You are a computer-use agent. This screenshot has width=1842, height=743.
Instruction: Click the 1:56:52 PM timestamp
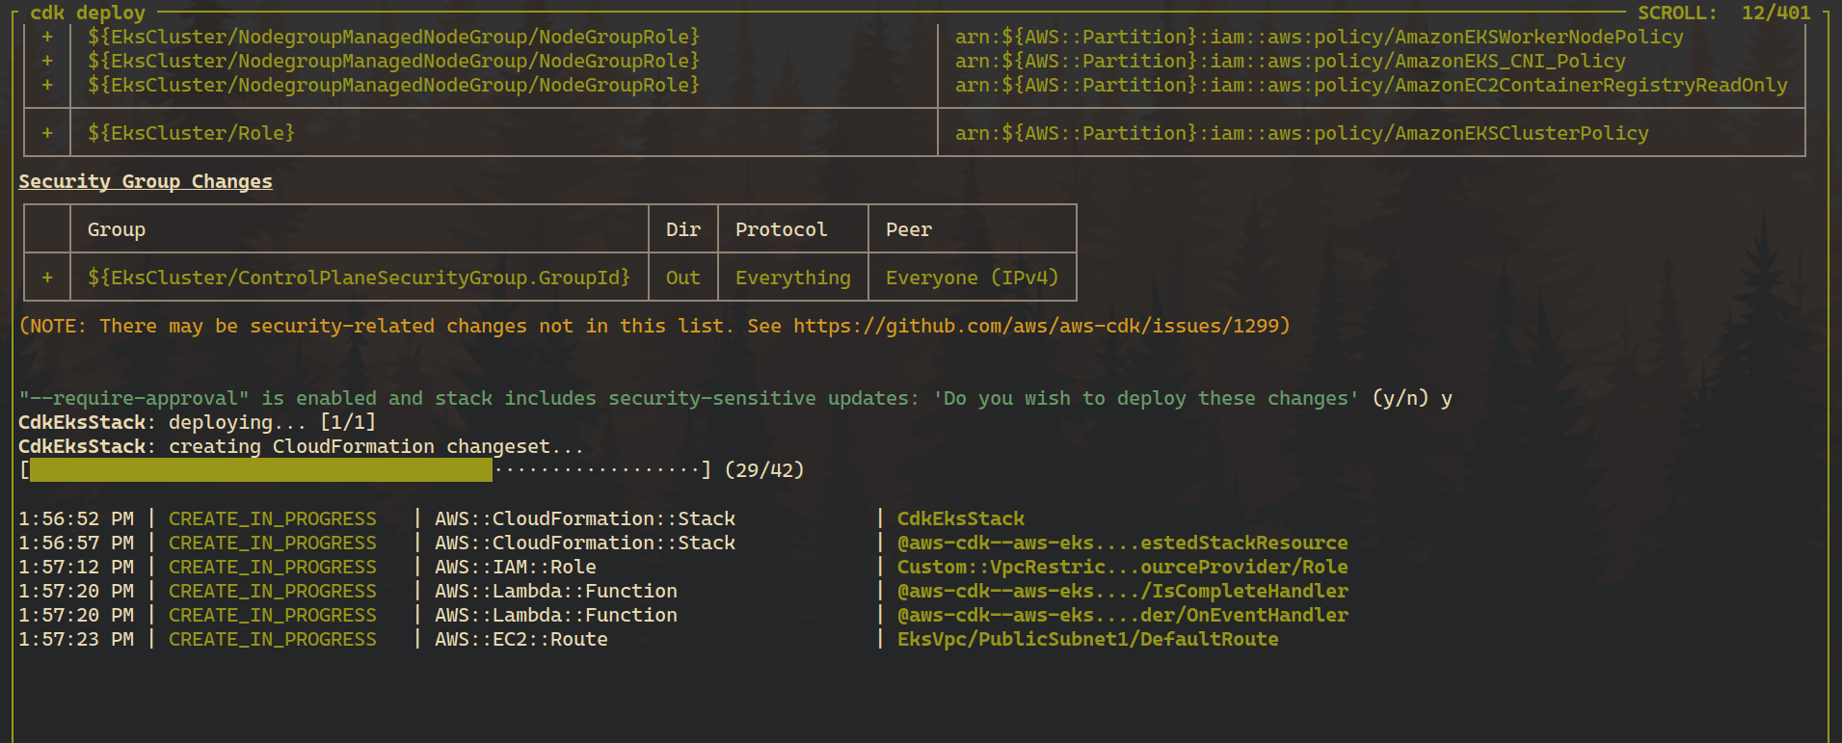pos(76,518)
